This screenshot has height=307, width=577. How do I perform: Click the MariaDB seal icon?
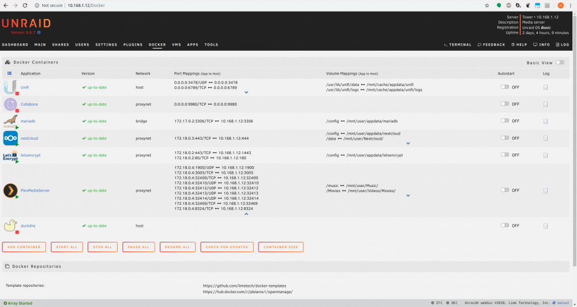click(10, 121)
